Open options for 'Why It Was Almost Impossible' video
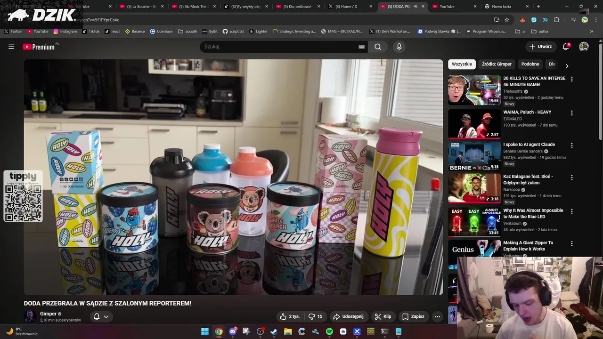603x339 pixels. click(x=572, y=211)
